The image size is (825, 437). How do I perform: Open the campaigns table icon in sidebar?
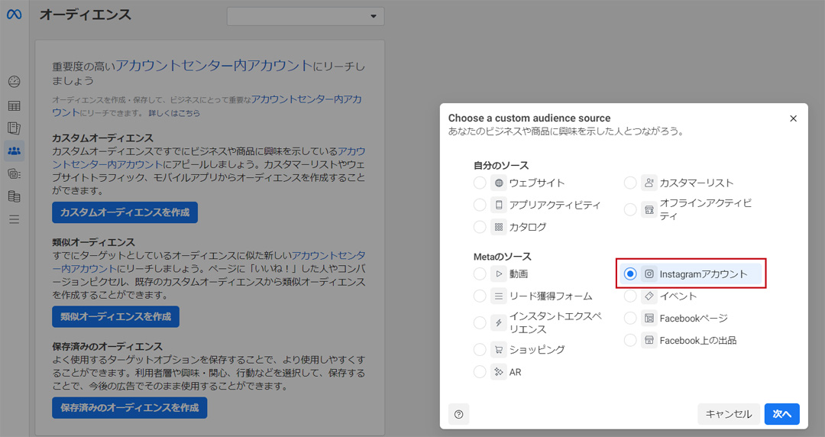pos(14,105)
